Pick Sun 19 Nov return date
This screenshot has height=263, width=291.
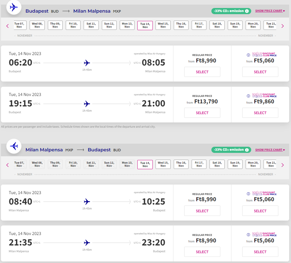pyautogui.click(x=235, y=164)
